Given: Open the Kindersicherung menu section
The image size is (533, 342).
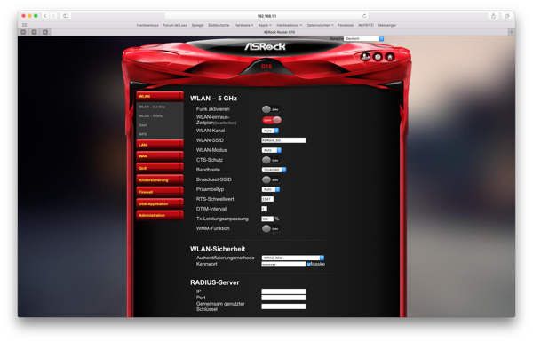Looking at the screenshot, I should tap(160, 180).
